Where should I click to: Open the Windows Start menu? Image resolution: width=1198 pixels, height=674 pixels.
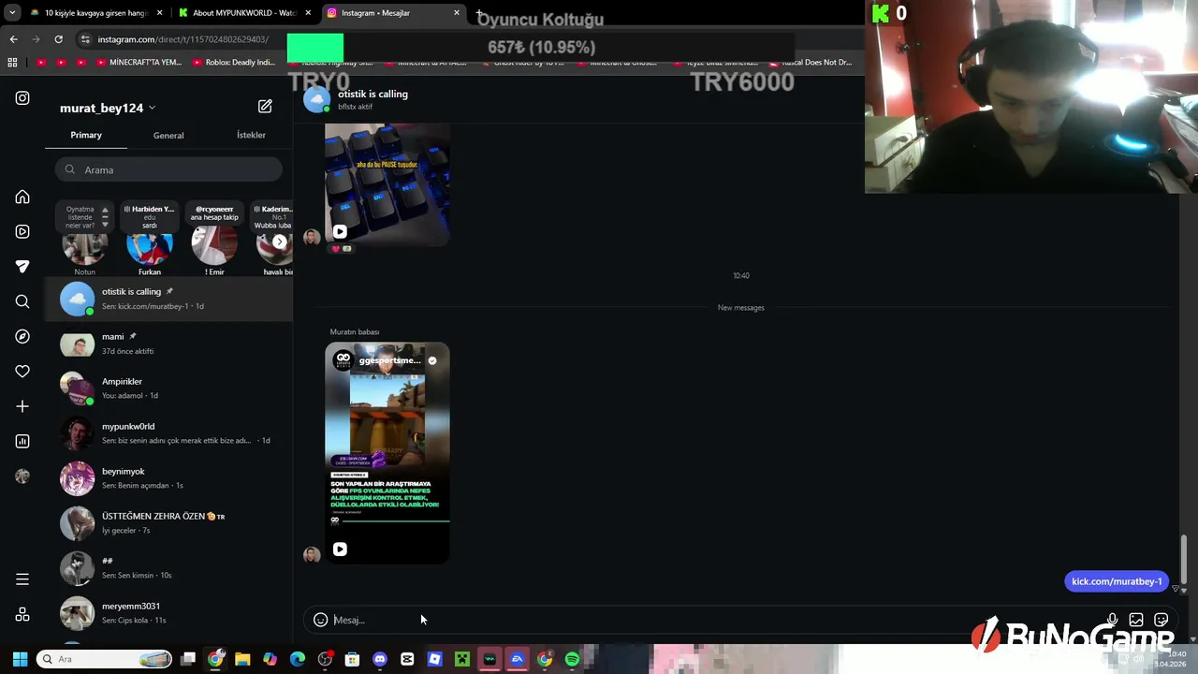[20, 659]
